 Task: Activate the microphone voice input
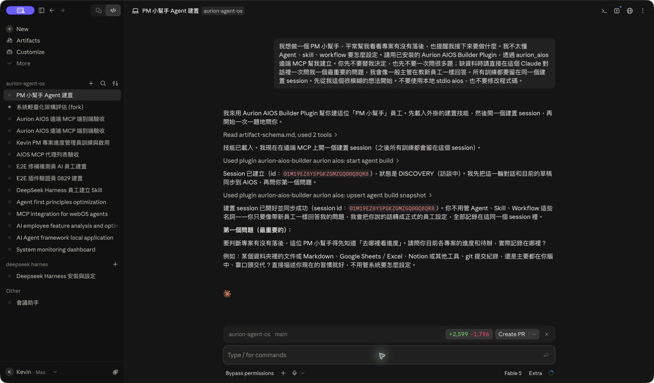295,373
